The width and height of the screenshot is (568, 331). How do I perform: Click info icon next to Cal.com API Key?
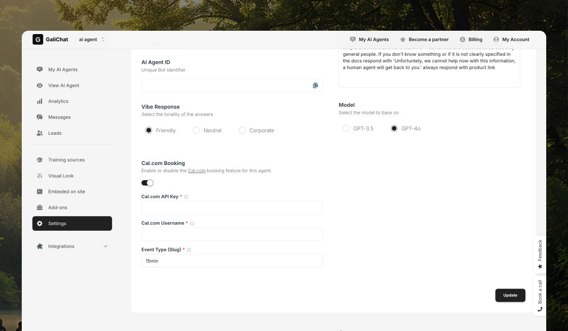186,197
